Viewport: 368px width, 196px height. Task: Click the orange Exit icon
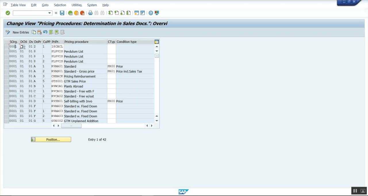coord(76,13)
